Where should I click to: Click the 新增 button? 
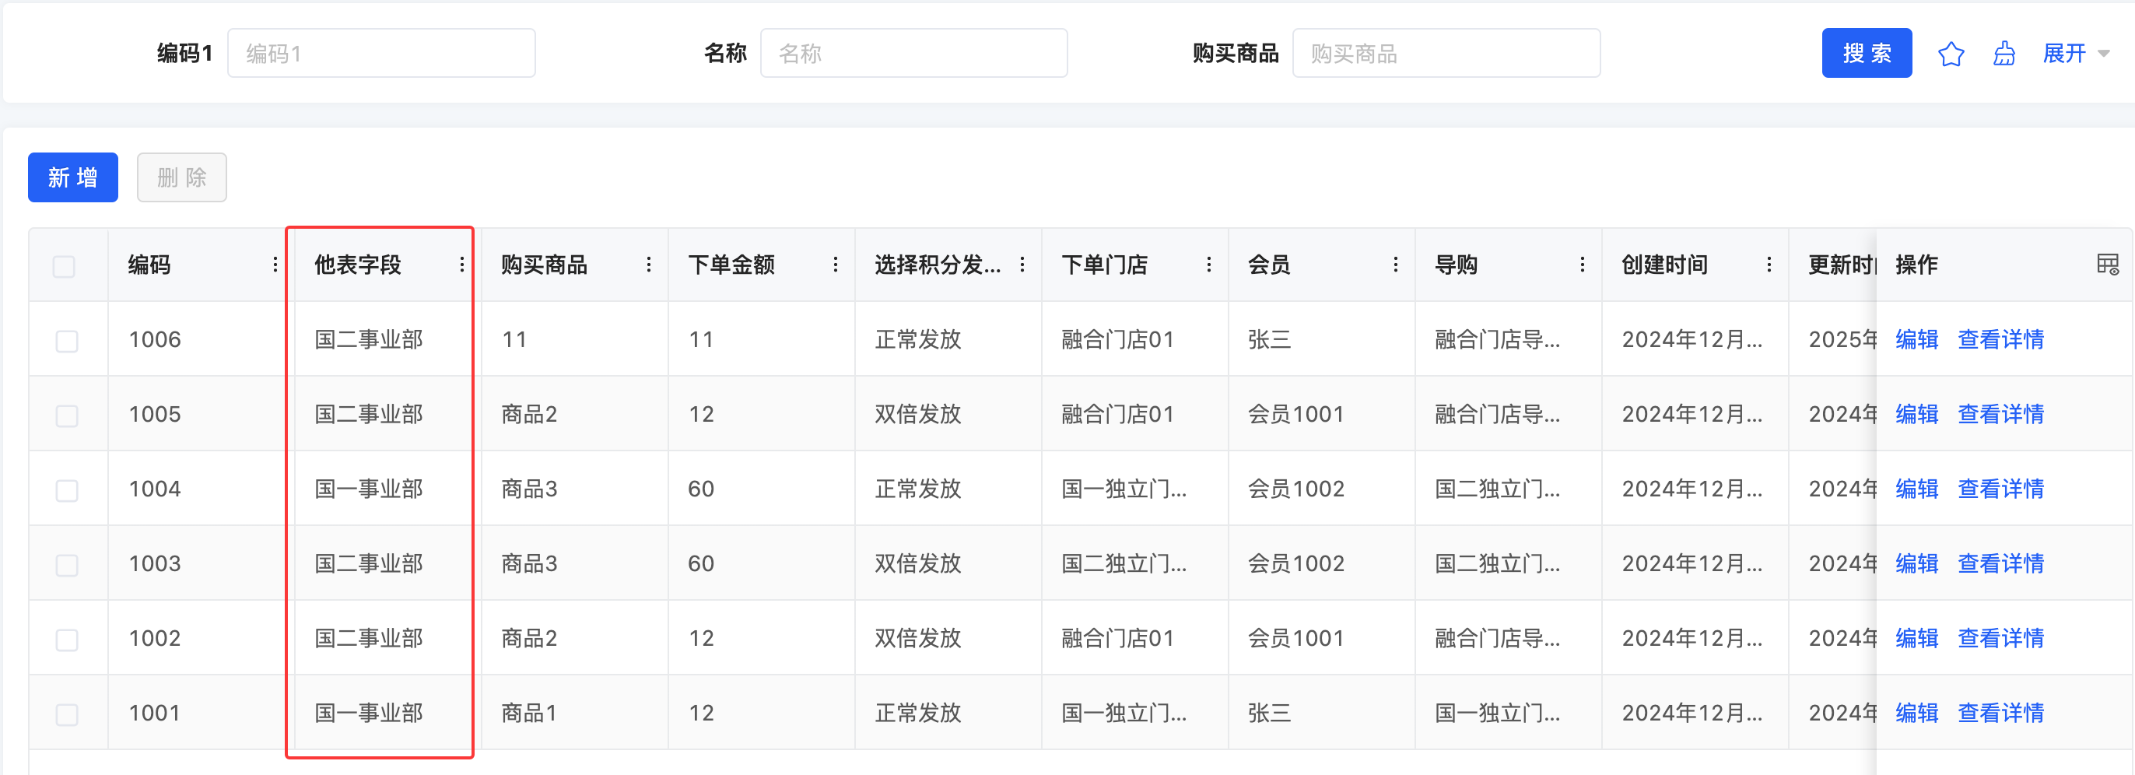point(73,177)
